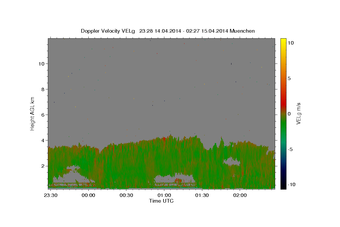Click the 01:30 time axis label

point(202,196)
